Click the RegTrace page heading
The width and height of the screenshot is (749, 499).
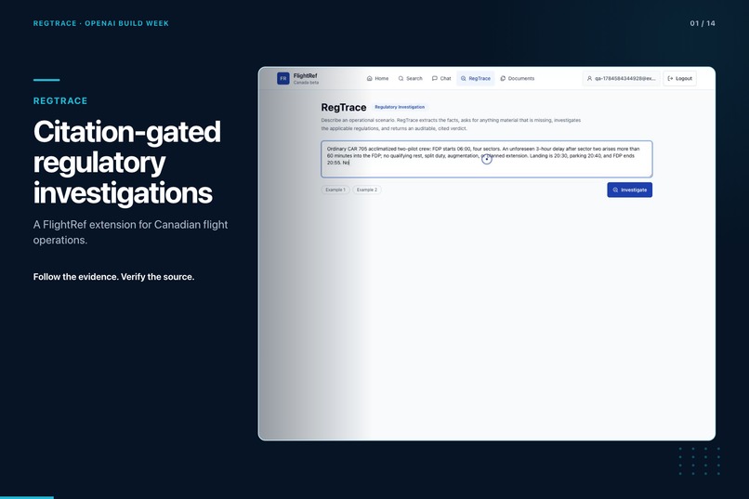pos(344,108)
